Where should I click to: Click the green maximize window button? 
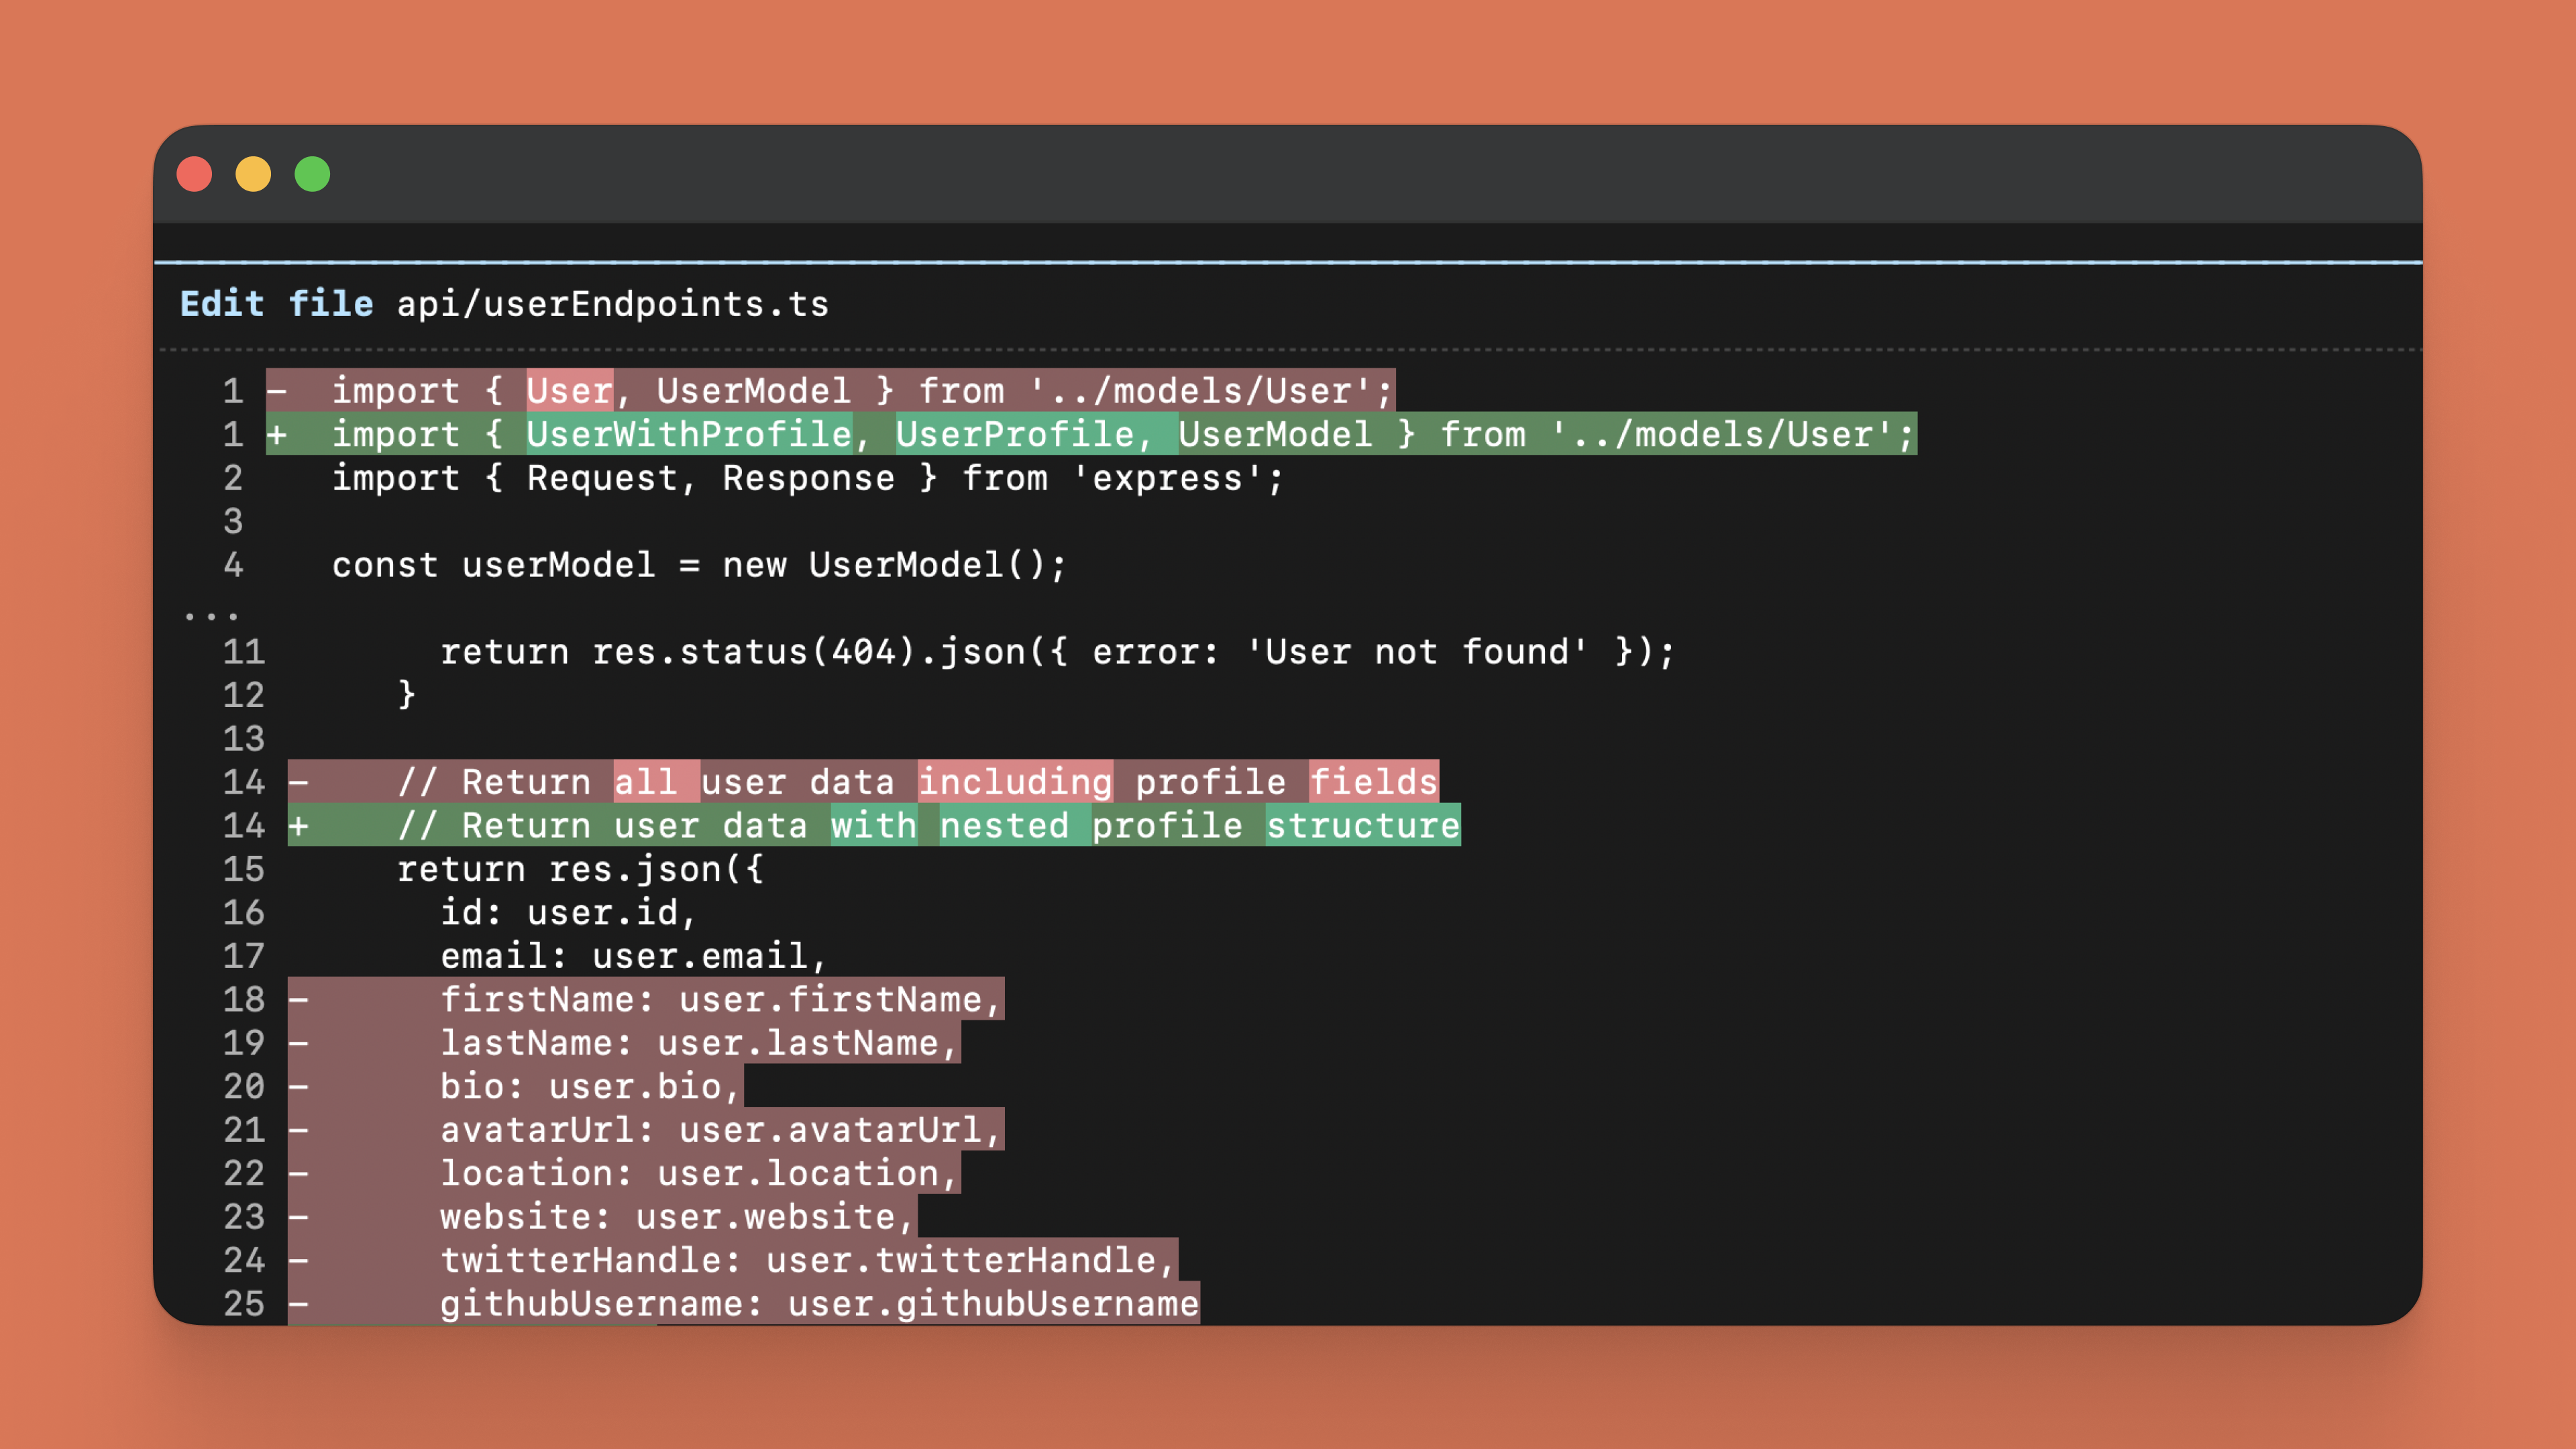[312, 174]
